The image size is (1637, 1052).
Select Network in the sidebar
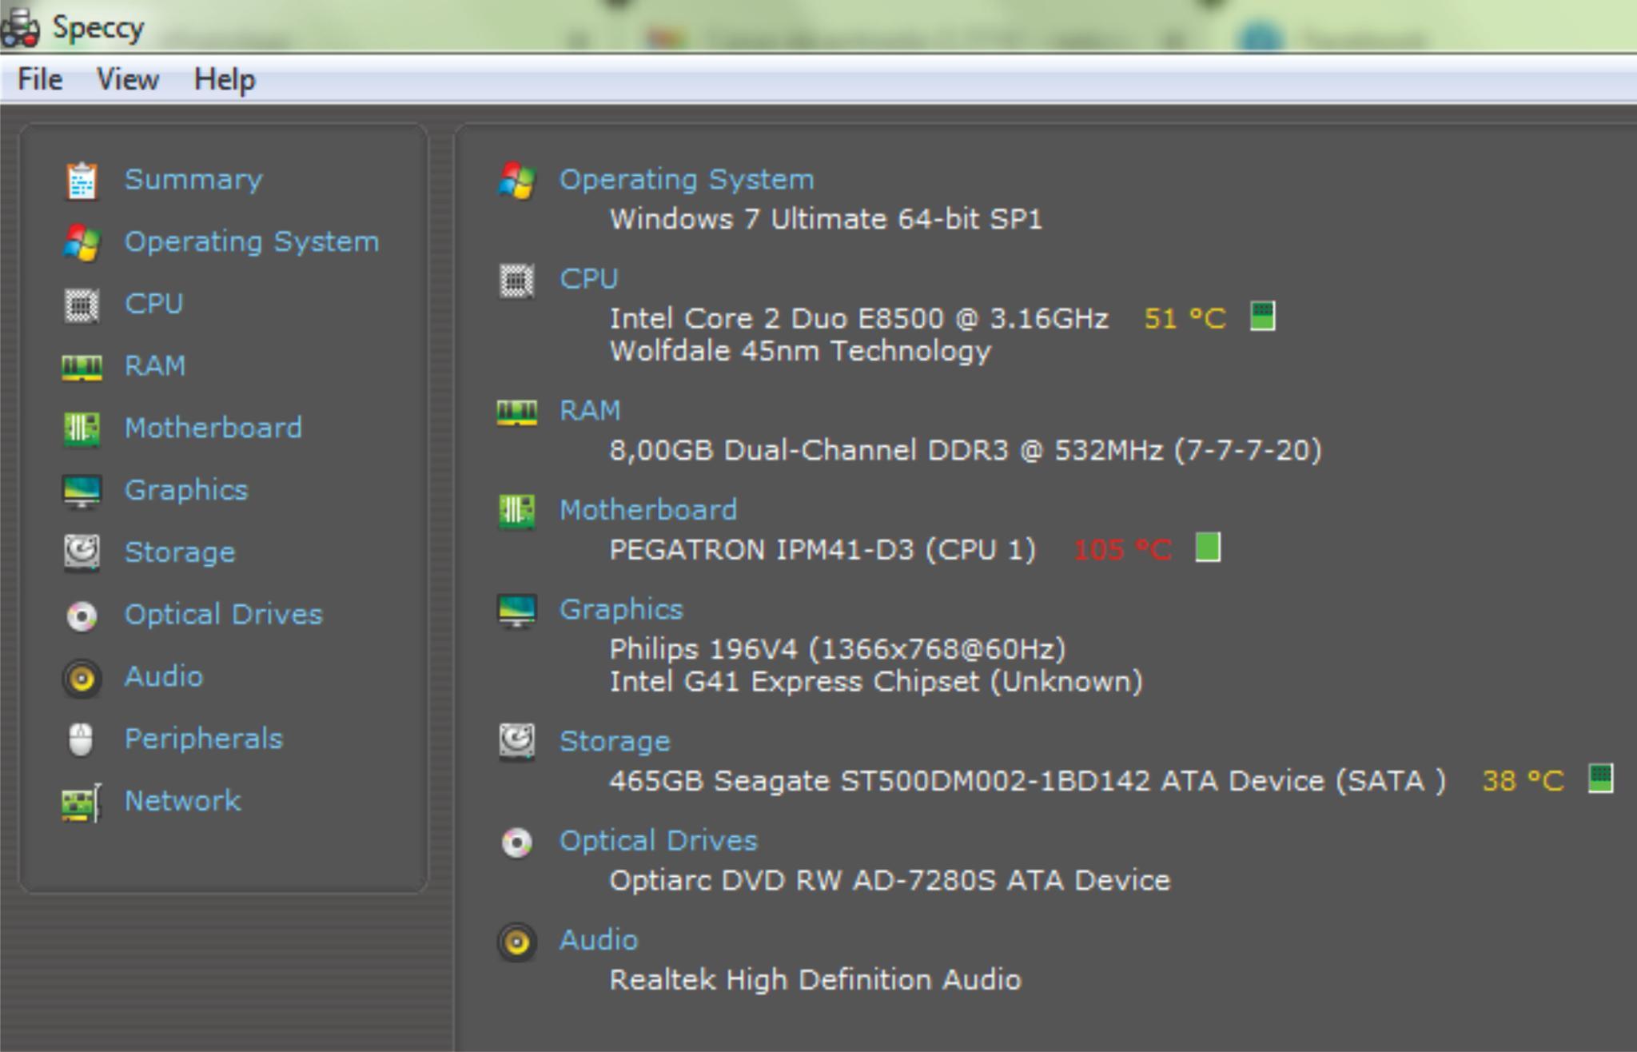(x=182, y=800)
